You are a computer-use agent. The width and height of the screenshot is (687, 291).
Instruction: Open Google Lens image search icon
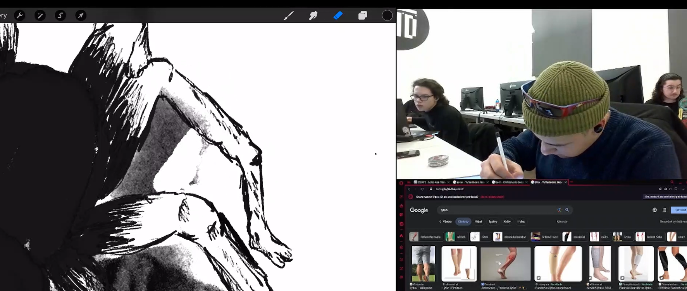tap(559, 210)
